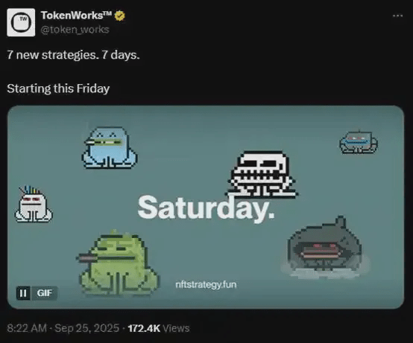413x343 pixels.
Task: Open the Sep 25, 2025 date link
Action: click(x=87, y=328)
